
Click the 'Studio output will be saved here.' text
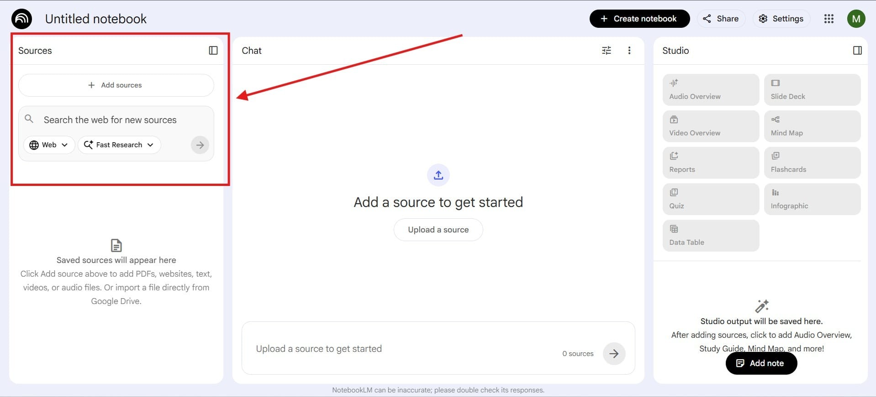tap(761, 321)
